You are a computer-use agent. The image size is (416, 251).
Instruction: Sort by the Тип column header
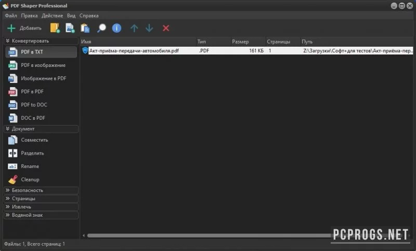pyautogui.click(x=213, y=41)
